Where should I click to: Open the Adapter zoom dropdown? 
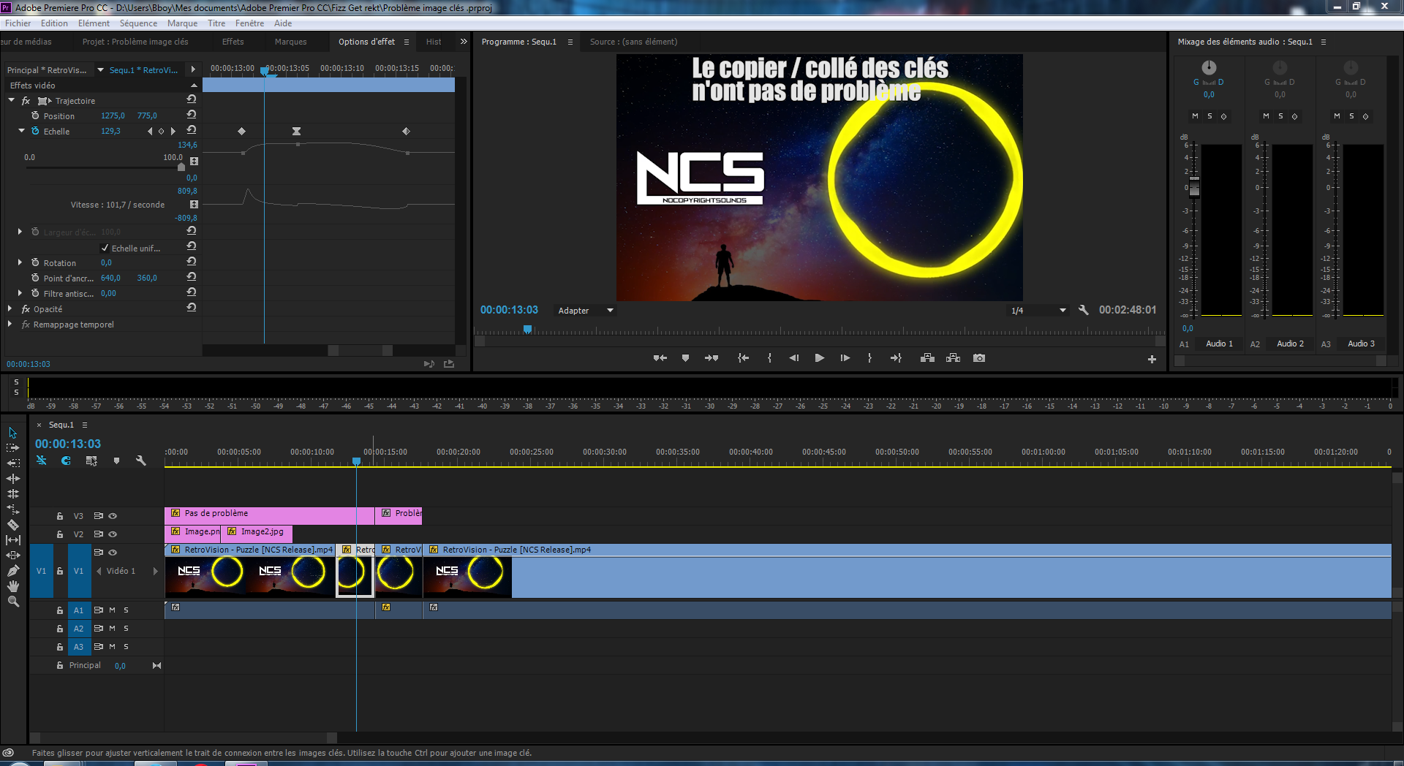tap(585, 311)
